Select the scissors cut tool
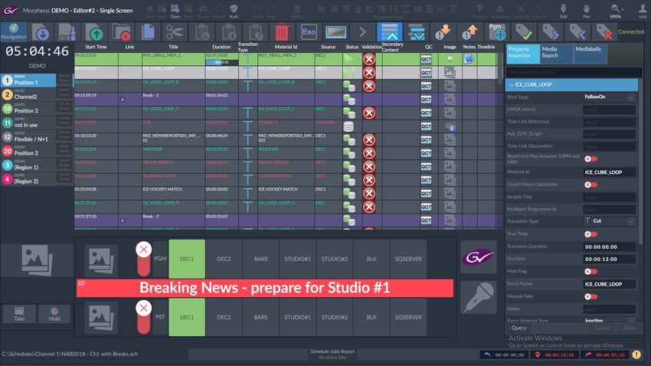 pos(175,32)
